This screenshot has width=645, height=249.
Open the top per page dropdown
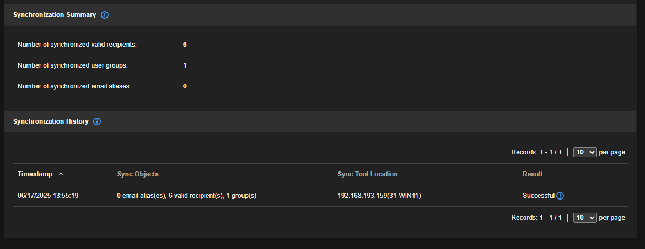pyautogui.click(x=585, y=152)
